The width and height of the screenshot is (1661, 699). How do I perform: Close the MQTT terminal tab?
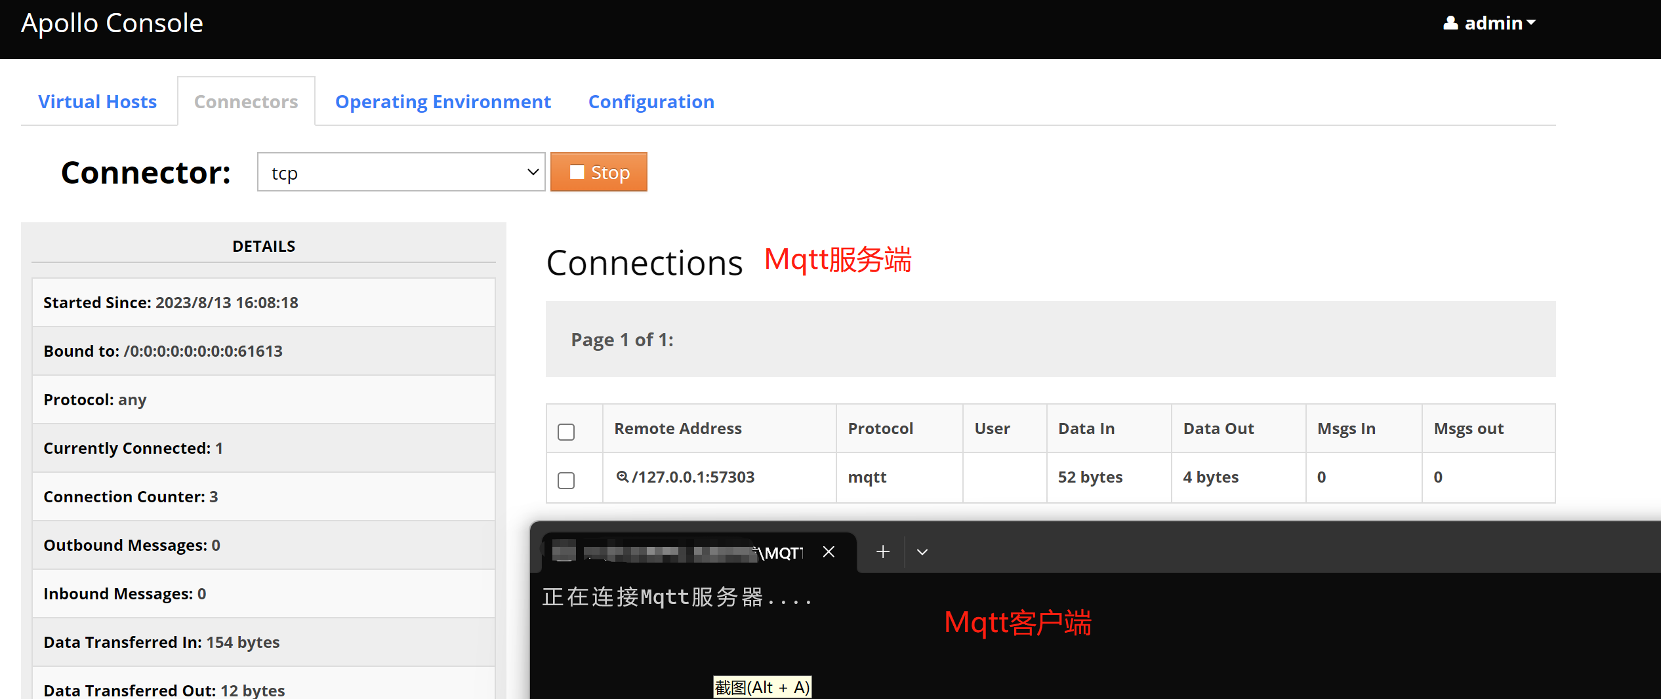point(829,552)
